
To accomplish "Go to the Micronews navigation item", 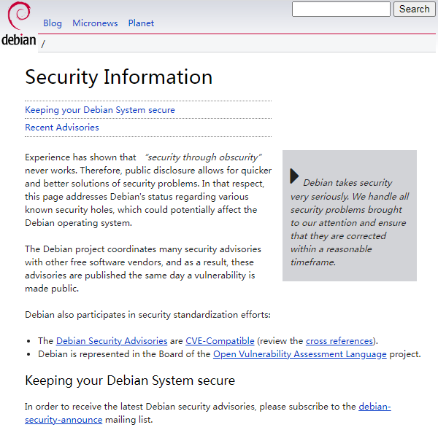I will point(95,23).
